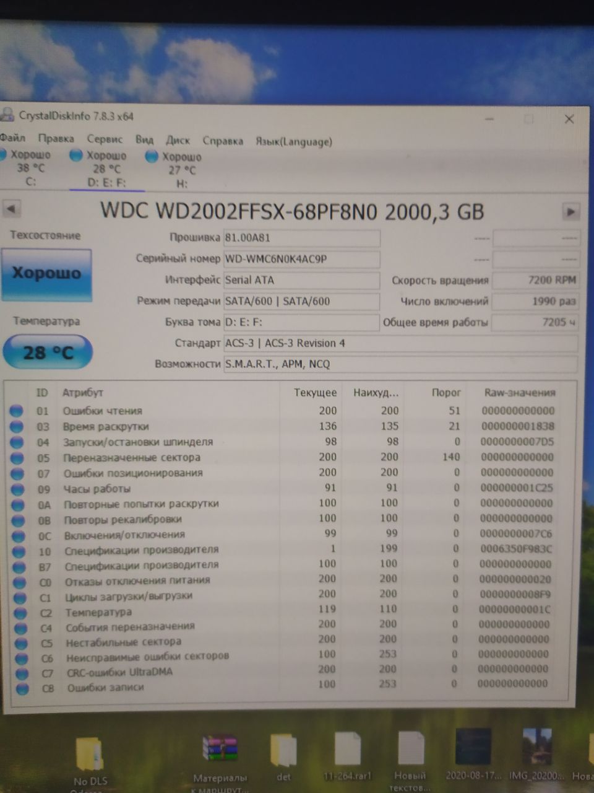Open the Диск menu
Image resolution: width=594 pixels, height=793 pixels.
(x=178, y=141)
